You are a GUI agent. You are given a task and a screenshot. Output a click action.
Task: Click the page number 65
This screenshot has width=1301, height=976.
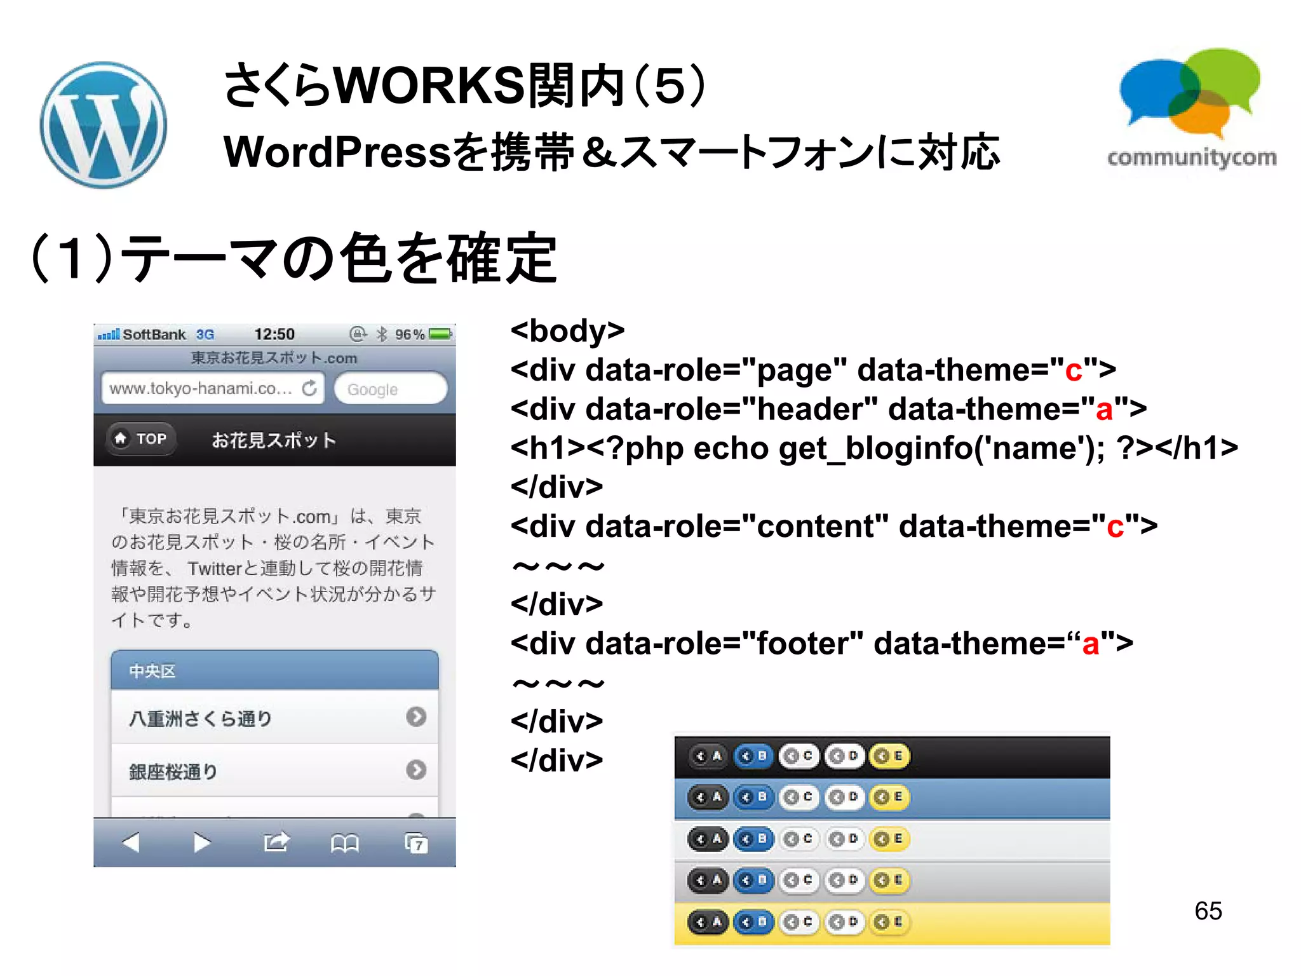pyautogui.click(x=1208, y=911)
